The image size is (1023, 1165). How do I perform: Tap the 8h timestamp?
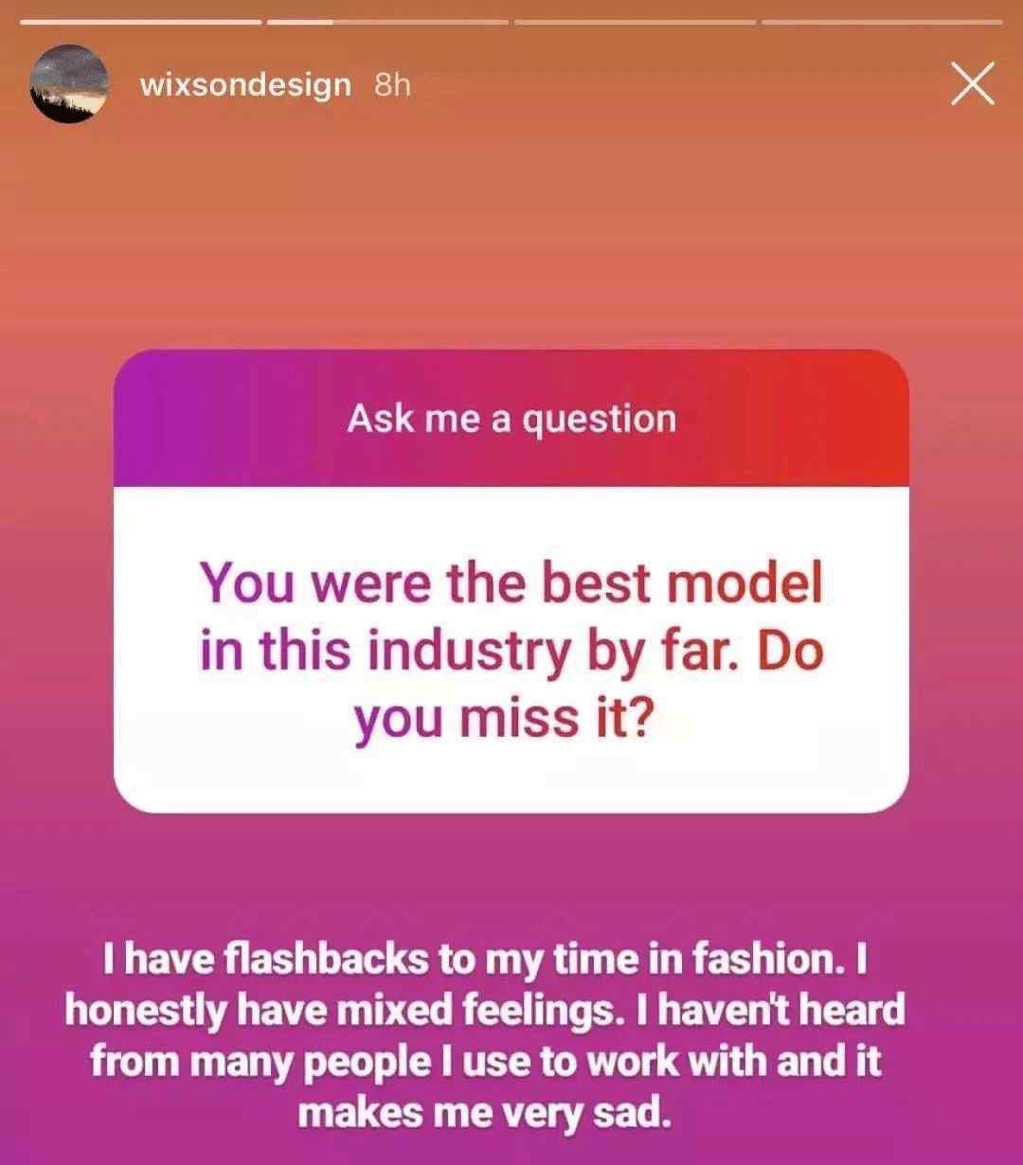pyautogui.click(x=393, y=84)
